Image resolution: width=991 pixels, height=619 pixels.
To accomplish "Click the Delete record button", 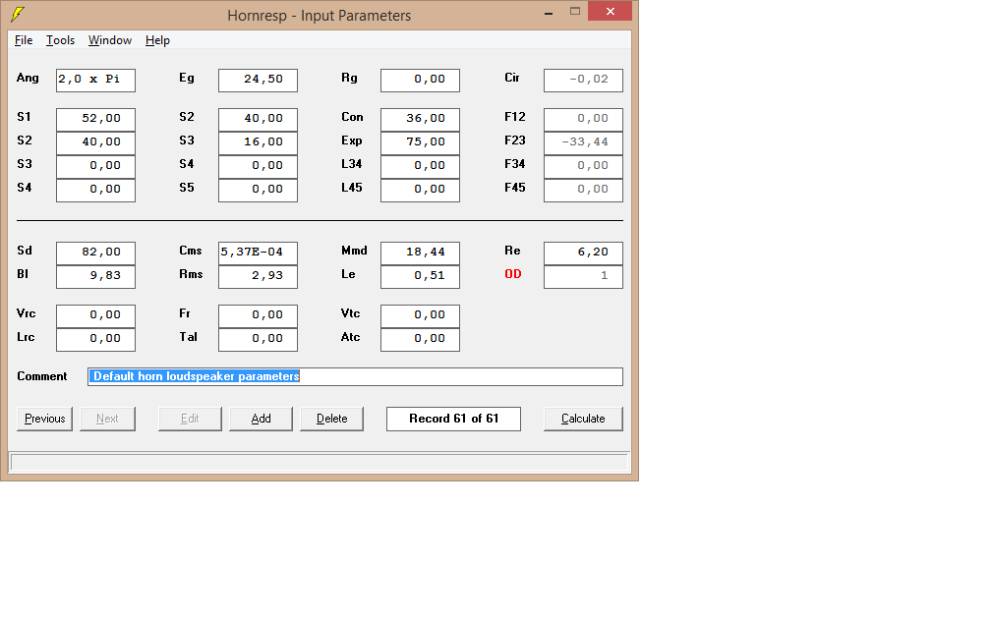I will click(x=332, y=419).
